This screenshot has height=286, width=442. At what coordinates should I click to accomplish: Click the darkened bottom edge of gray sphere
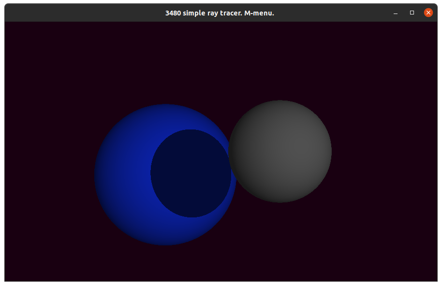280,199
